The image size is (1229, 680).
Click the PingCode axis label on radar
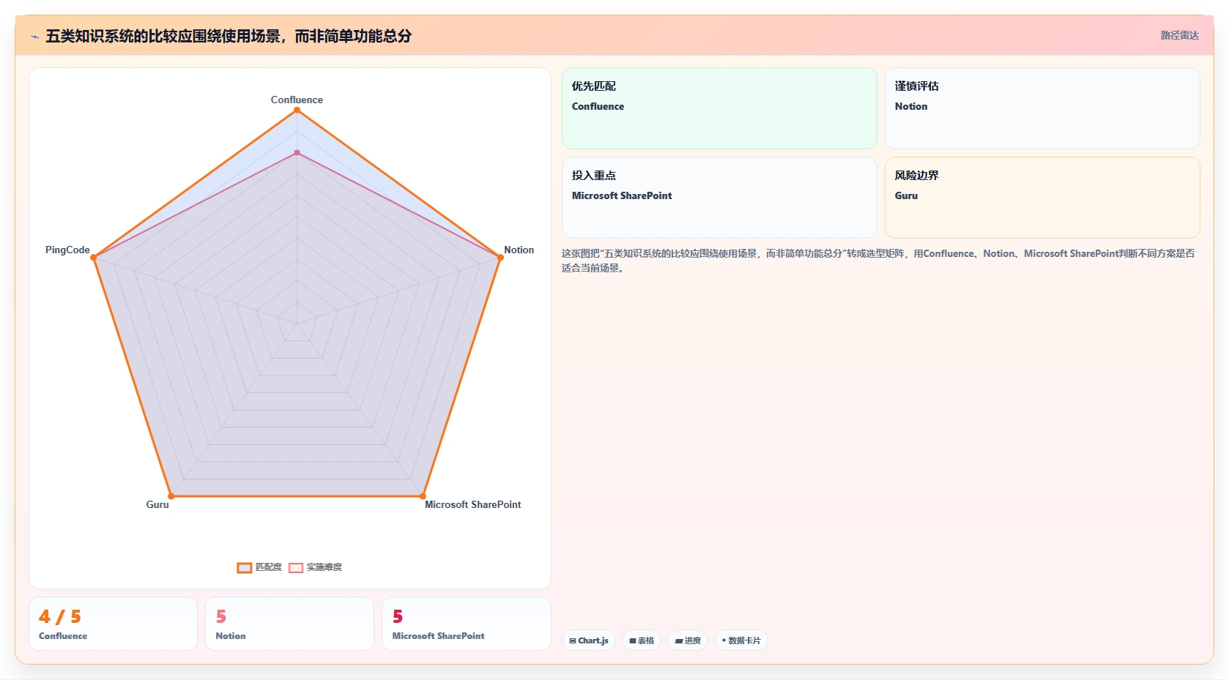[67, 250]
